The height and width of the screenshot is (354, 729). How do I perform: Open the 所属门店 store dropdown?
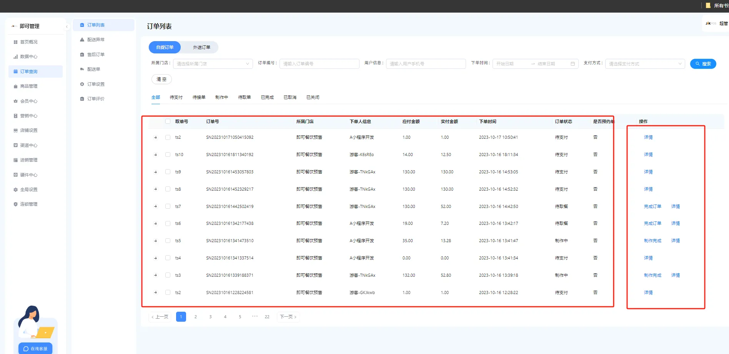pos(213,64)
